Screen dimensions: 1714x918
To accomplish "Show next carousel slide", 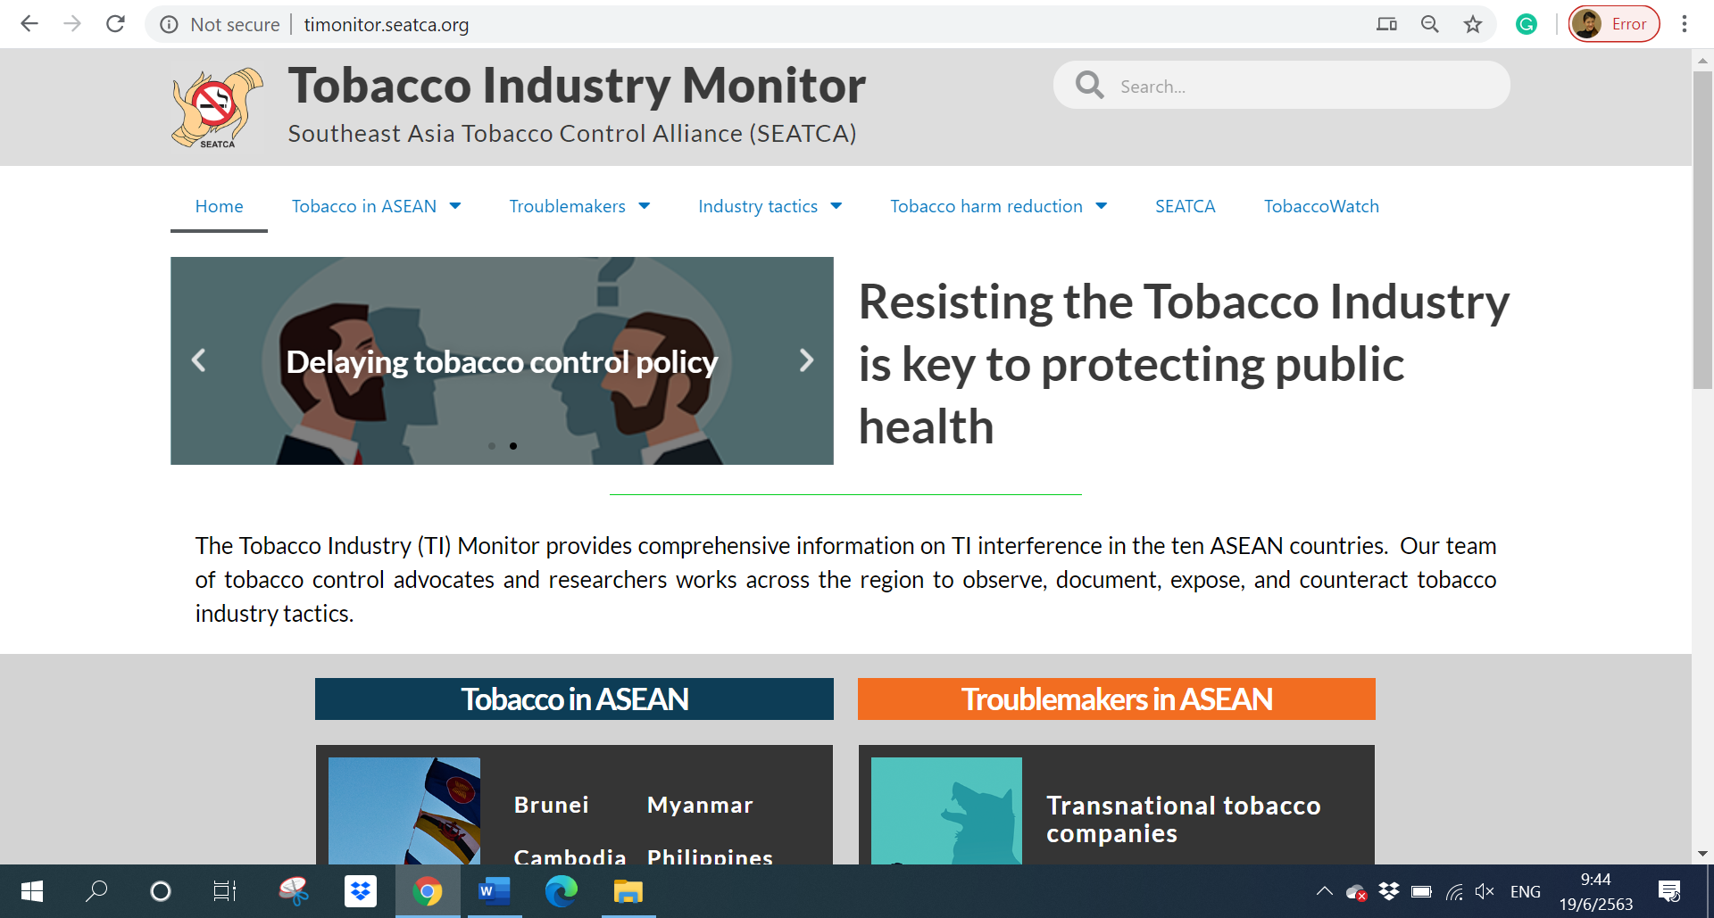I will [806, 360].
